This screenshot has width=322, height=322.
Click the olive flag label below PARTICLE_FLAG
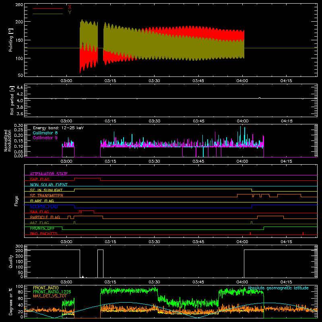click(x=39, y=223)
